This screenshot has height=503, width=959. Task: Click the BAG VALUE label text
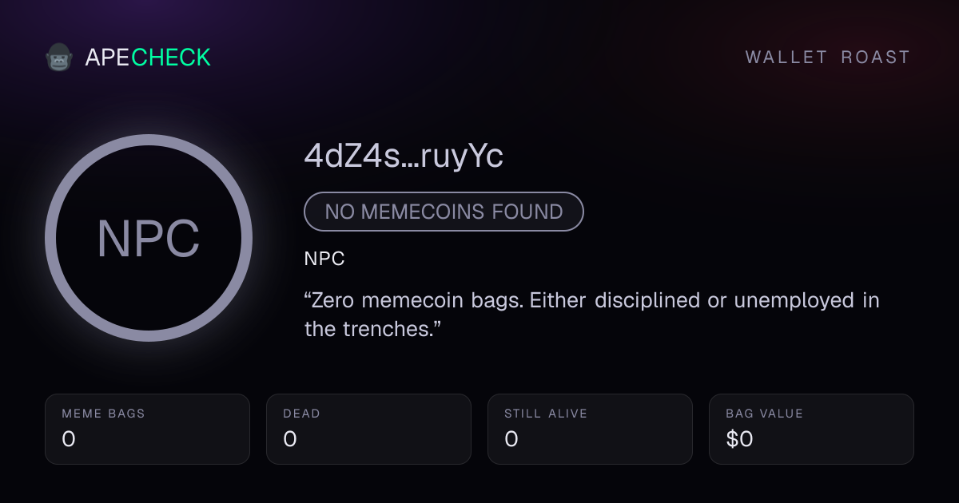(765, 414)
